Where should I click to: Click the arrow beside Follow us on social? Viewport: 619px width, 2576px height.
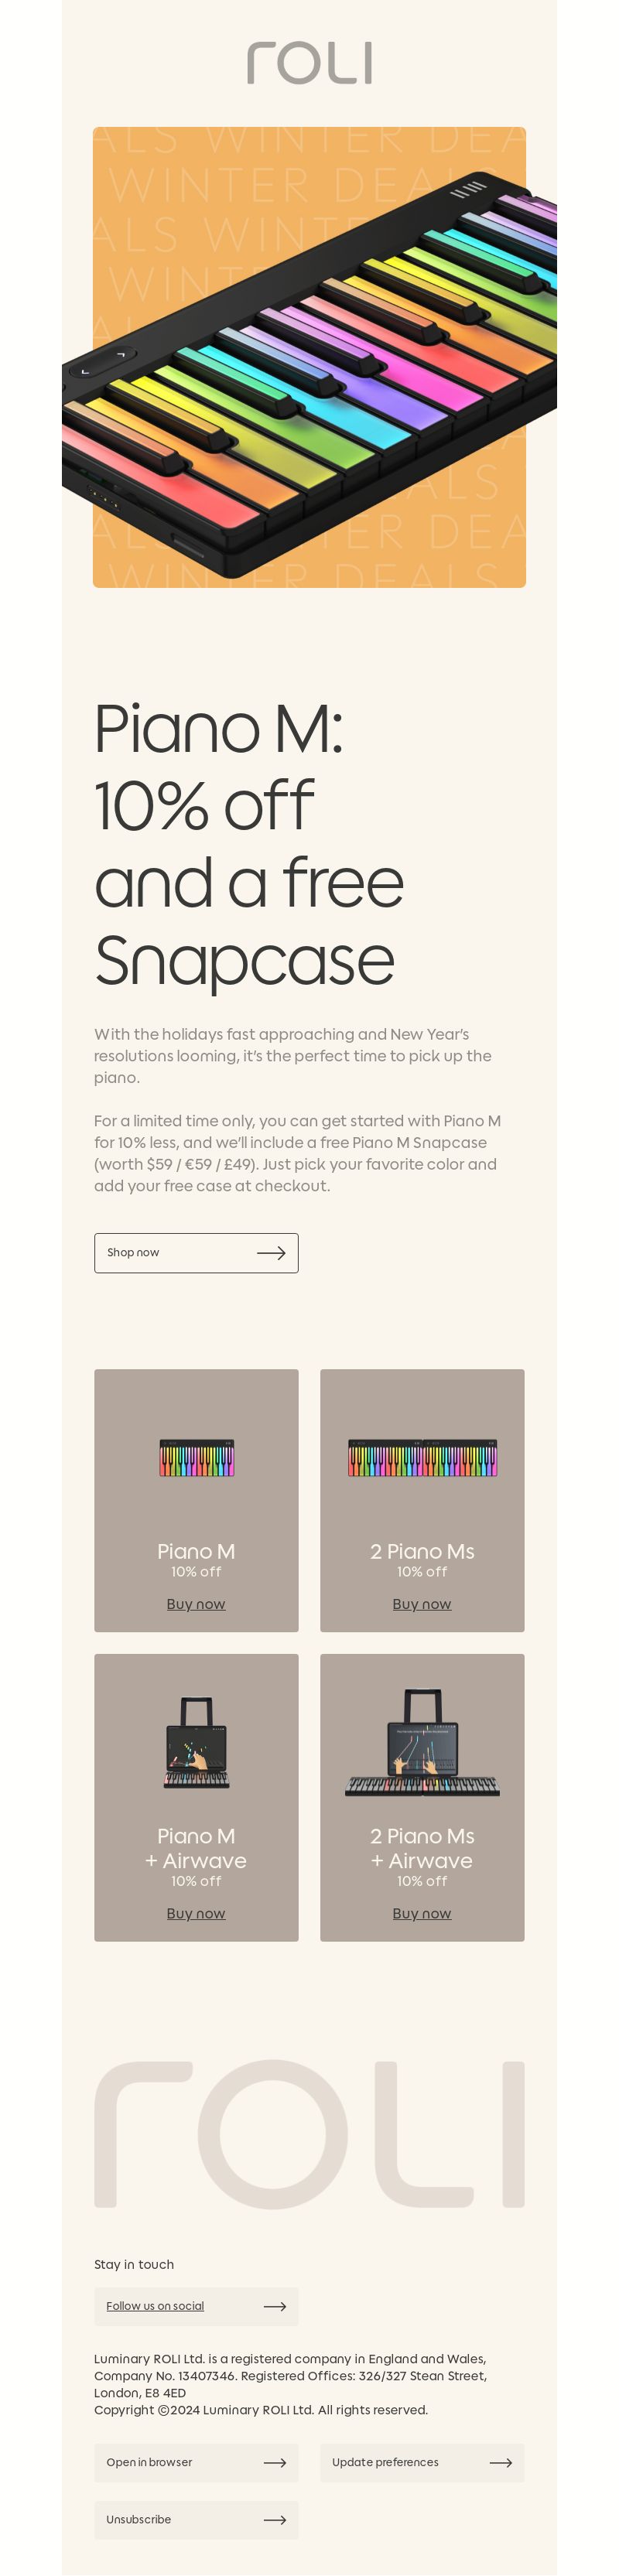[275, 2306]
